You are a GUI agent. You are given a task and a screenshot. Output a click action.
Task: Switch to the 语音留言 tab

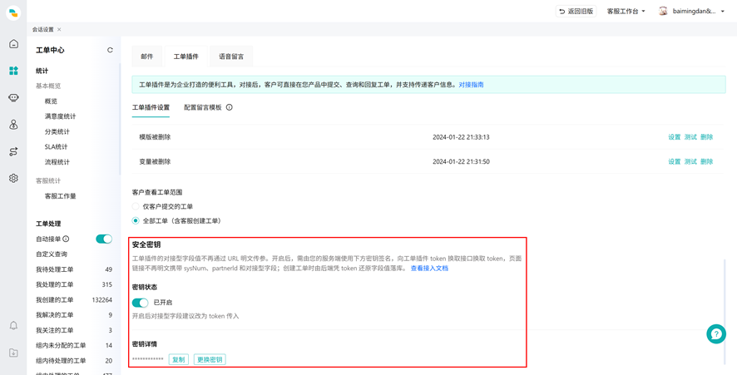(x=231, y=57)
